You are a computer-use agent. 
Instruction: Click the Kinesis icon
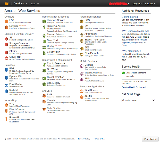pyautogui.click(x=44, y=102)
